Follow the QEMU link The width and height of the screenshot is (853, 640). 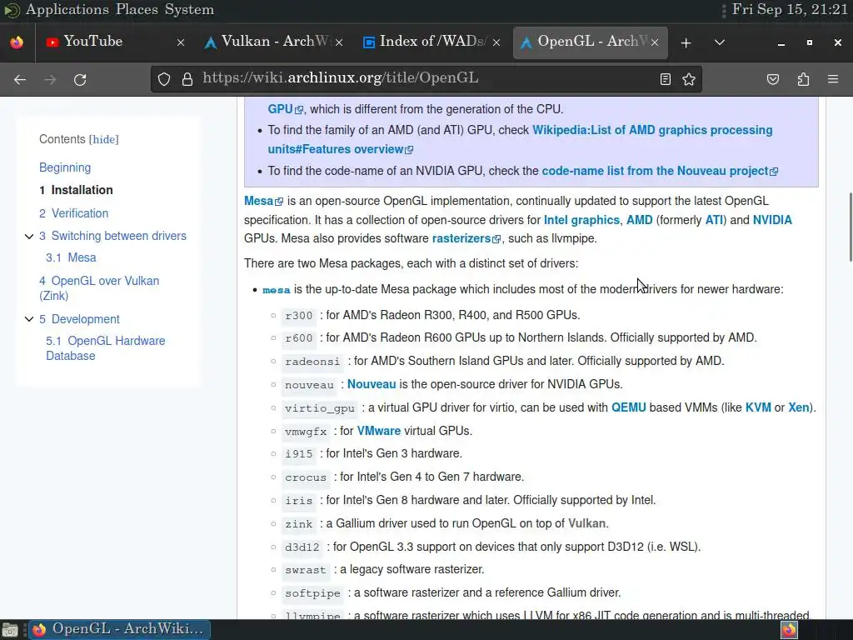628,407
